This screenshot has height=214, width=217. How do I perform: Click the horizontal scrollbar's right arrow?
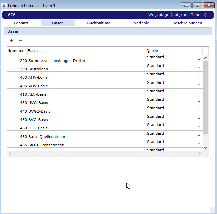200,153
